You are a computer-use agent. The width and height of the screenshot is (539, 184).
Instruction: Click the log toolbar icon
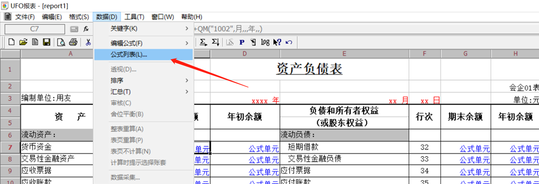pos(265,42)
